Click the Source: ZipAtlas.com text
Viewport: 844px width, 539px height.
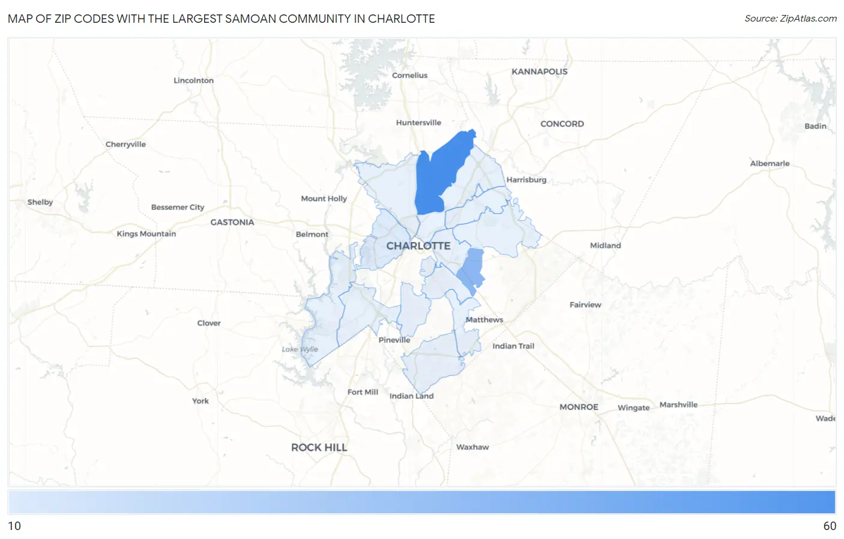pyautogui.click(x=791, y=19)
